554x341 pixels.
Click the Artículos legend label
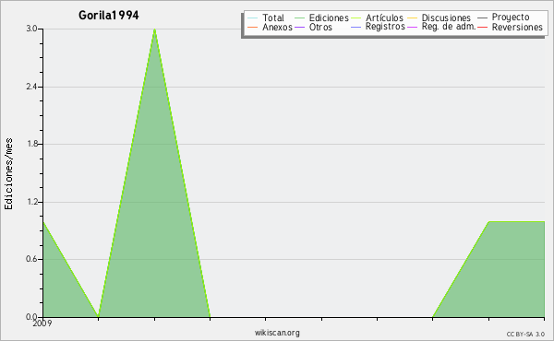(384, 18)
